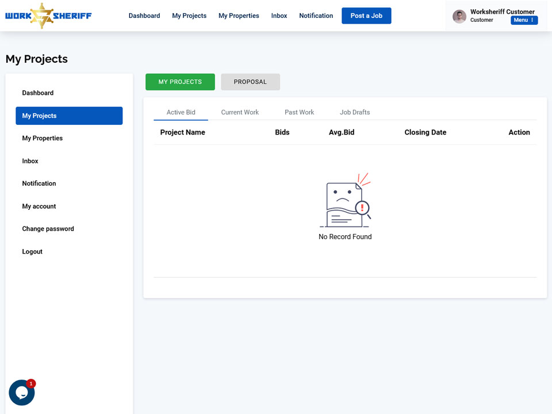Click Logout in the sidebar
The height and width of the screenshot is (414, 552).
point(32,252)
